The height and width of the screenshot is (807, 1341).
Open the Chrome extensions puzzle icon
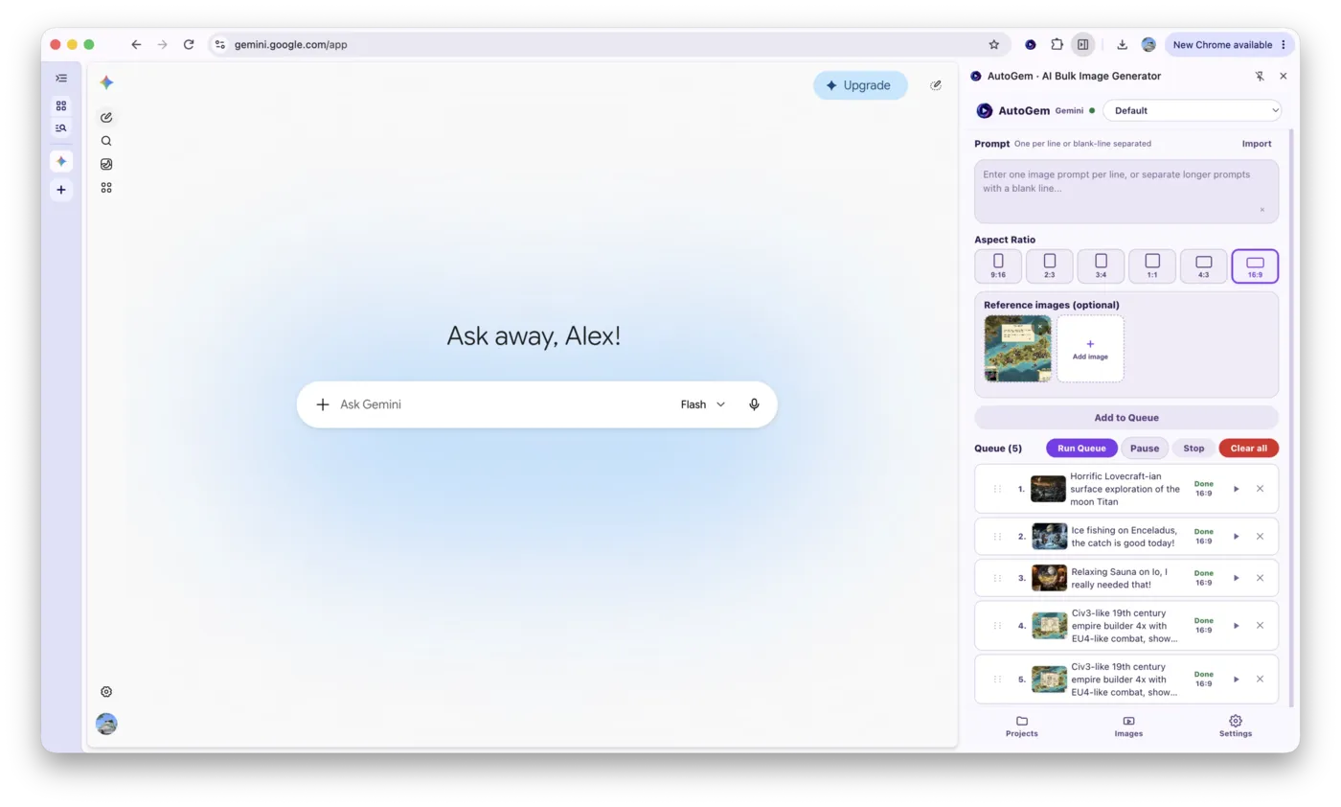[x=1057, y=44]
